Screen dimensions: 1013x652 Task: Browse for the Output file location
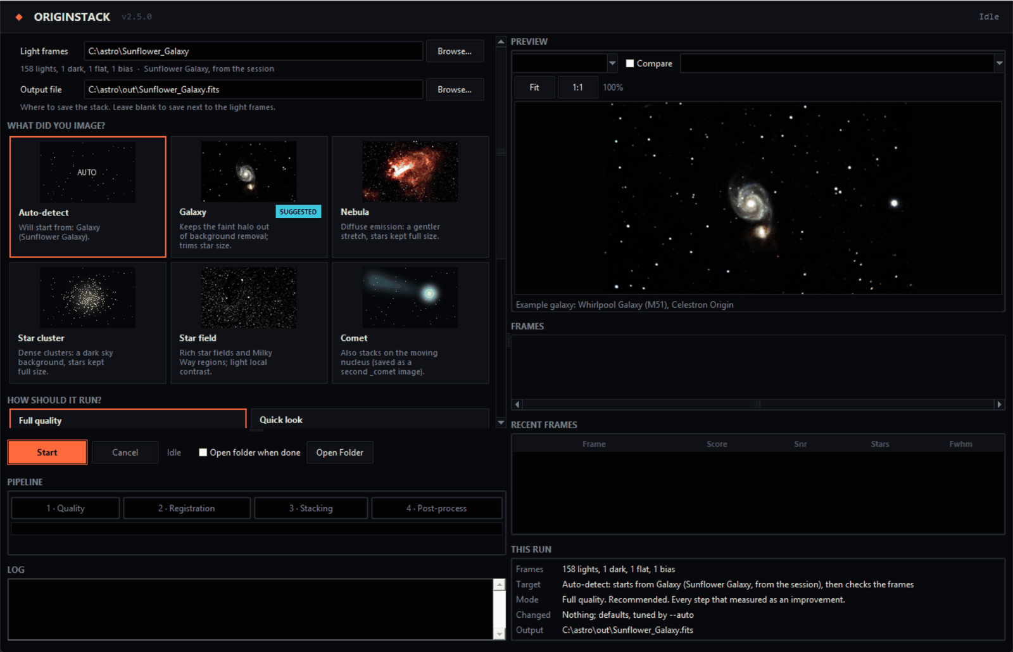(455, 89)
